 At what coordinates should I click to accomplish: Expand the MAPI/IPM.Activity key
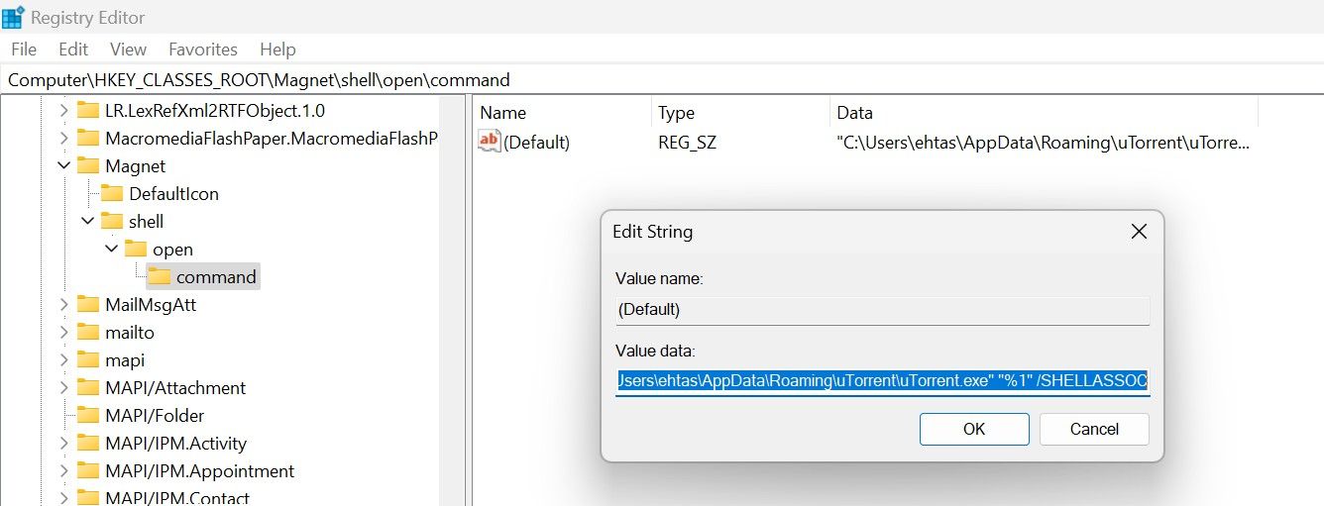pos(64,443)
